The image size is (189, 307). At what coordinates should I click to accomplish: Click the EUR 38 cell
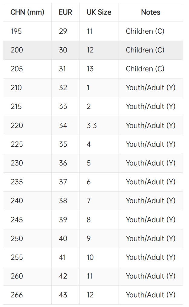[x=63, y=201]
